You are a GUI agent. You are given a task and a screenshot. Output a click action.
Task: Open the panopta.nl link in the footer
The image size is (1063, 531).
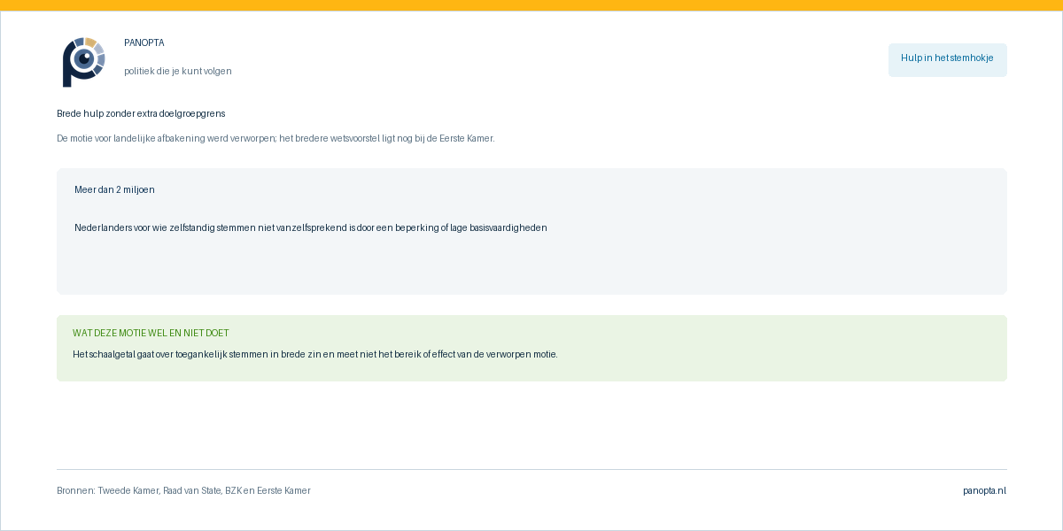point(985,490)
